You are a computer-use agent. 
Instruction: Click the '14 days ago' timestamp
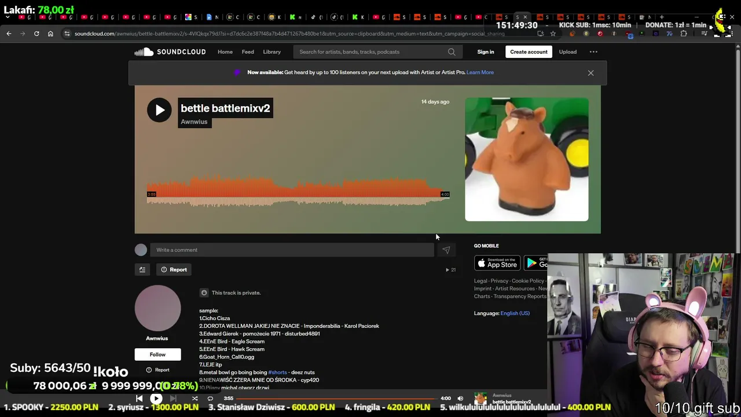click(x=435, y=102)
